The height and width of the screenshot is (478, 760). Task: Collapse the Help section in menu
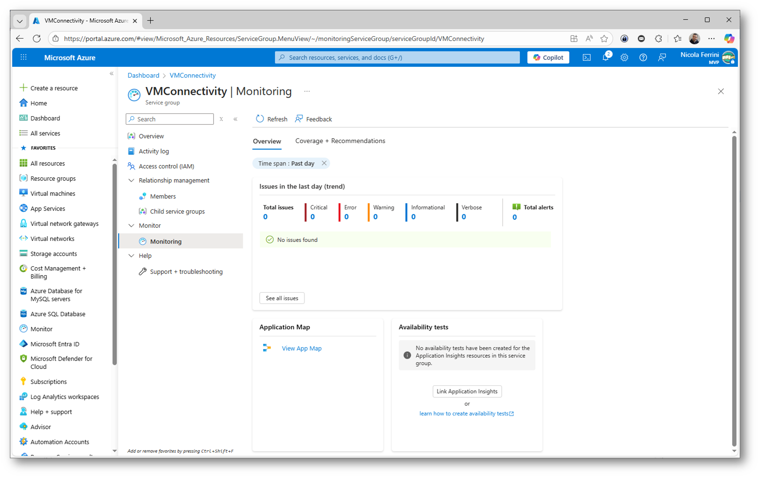[x=131, y=256]
